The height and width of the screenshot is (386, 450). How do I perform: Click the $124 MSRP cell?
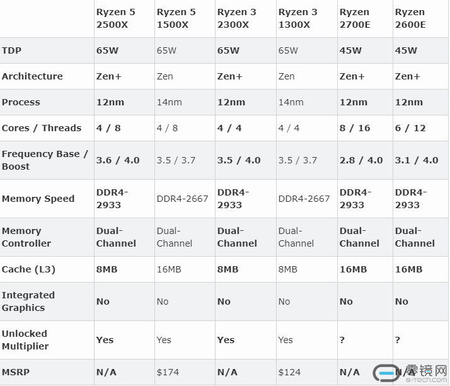point(289,372)
